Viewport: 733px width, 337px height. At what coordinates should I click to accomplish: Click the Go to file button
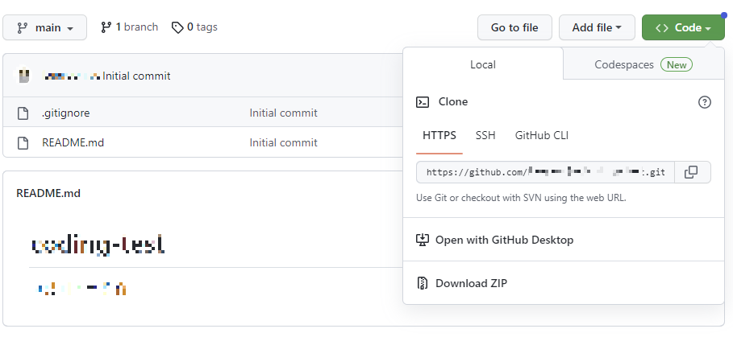[514, 27]
